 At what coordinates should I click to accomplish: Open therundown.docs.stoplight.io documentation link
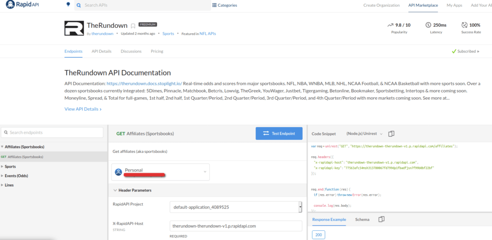click(144, 84)
